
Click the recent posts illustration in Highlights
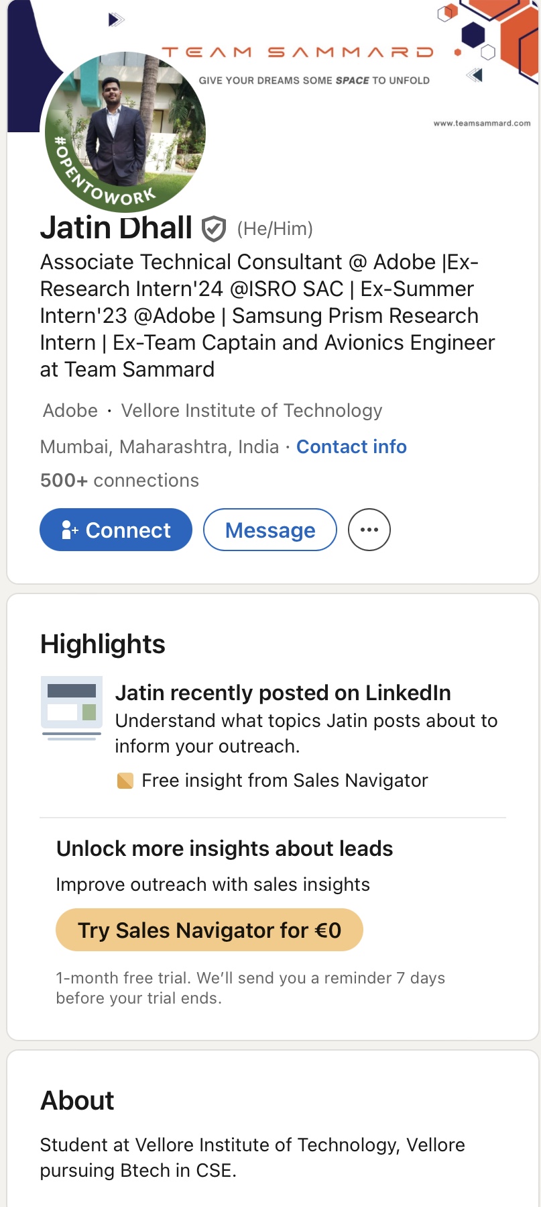point(72,707)
